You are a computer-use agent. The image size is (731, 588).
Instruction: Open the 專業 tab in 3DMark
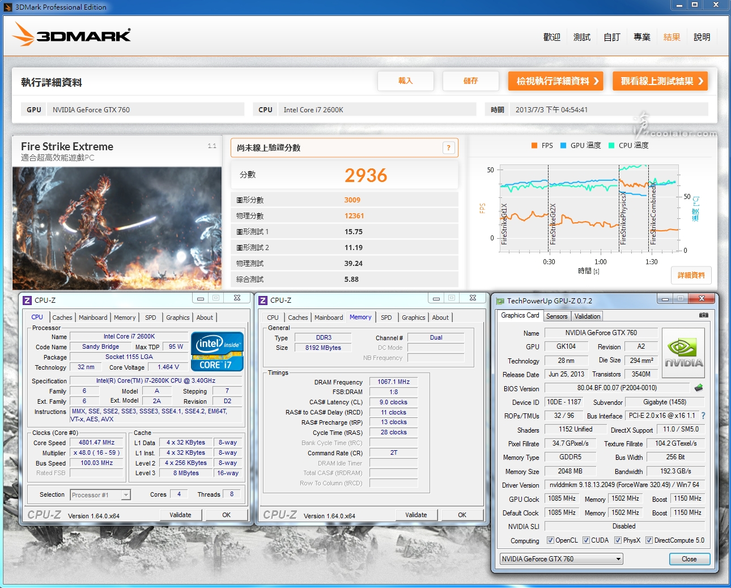642,37
